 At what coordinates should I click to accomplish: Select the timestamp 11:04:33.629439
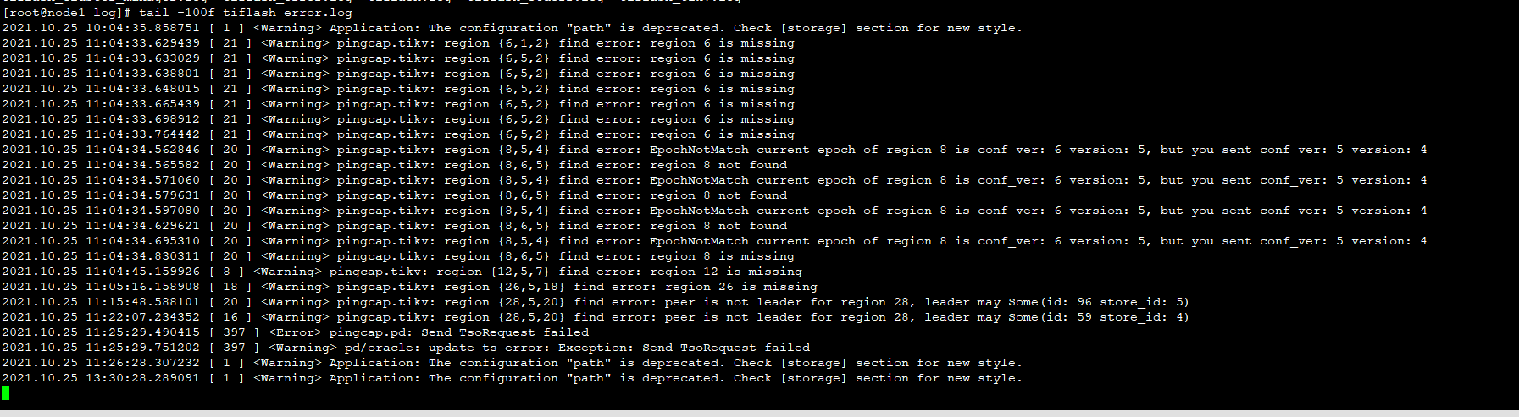click(142, 43)
